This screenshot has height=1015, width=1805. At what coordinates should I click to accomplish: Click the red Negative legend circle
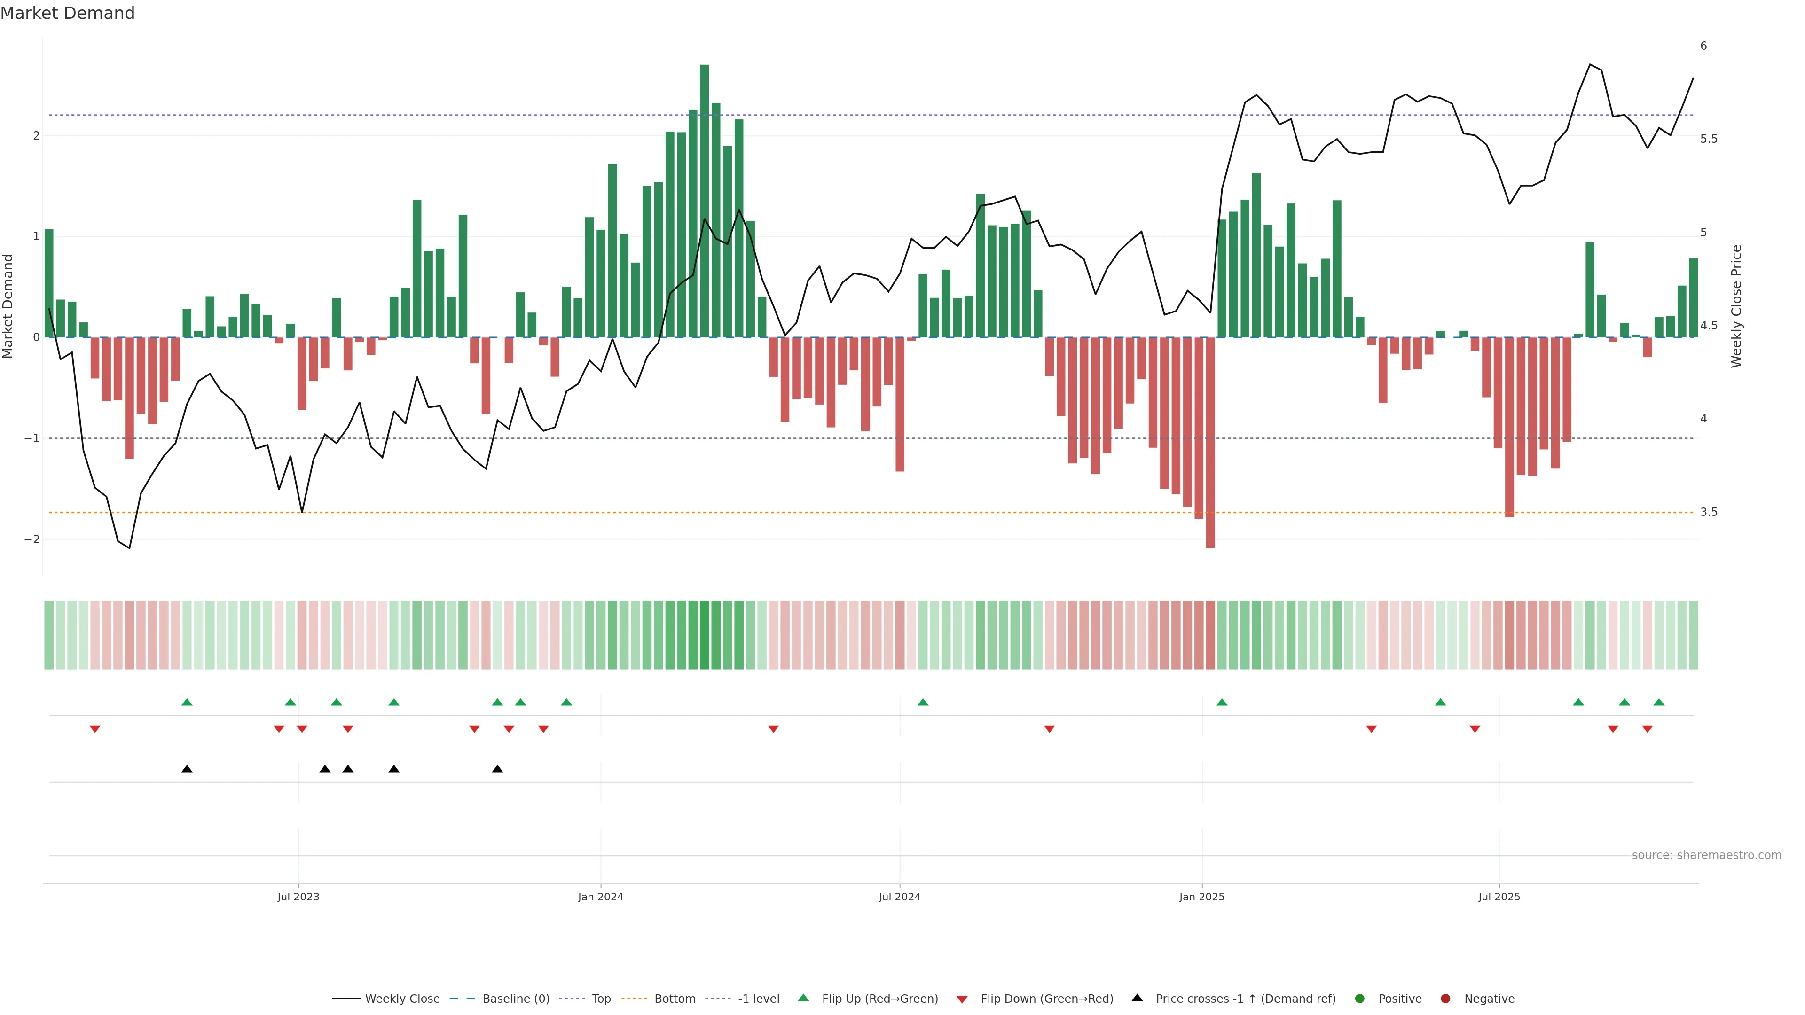(x=1445, y=998)
